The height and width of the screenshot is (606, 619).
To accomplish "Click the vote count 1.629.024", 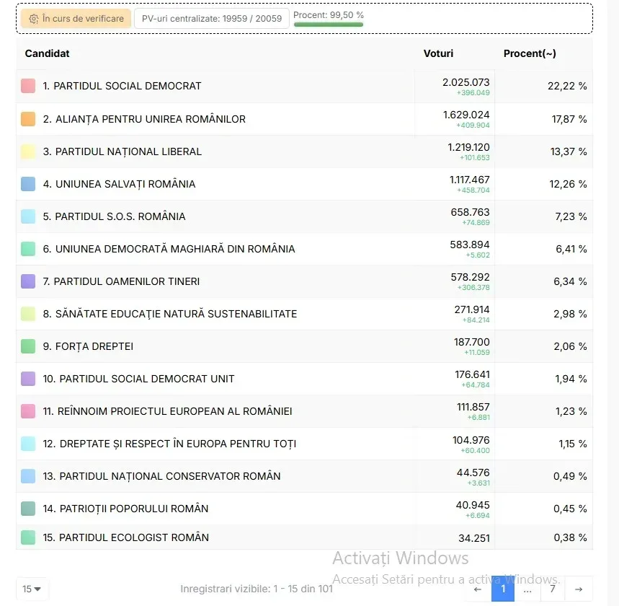I will (x=466, y=115).
